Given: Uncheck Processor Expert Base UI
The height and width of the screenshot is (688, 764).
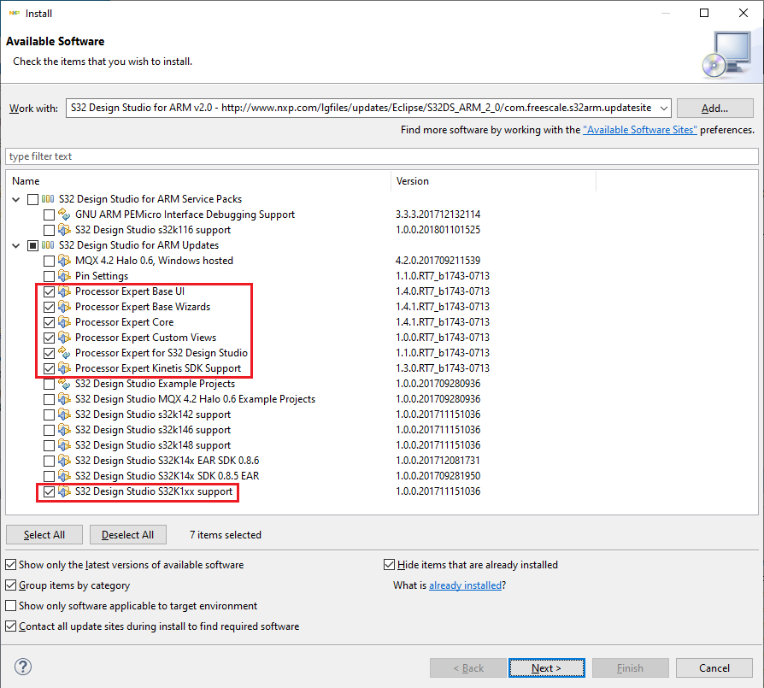Looking at the screenshot, I should [x=49, y=291].
